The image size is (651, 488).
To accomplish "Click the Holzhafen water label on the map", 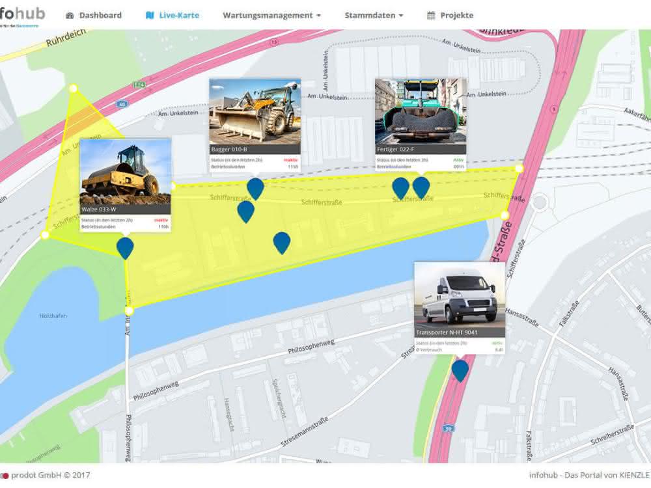I will (53, 316).
